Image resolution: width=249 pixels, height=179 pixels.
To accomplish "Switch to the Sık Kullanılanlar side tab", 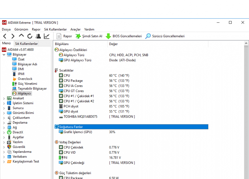I will (26, 44).
